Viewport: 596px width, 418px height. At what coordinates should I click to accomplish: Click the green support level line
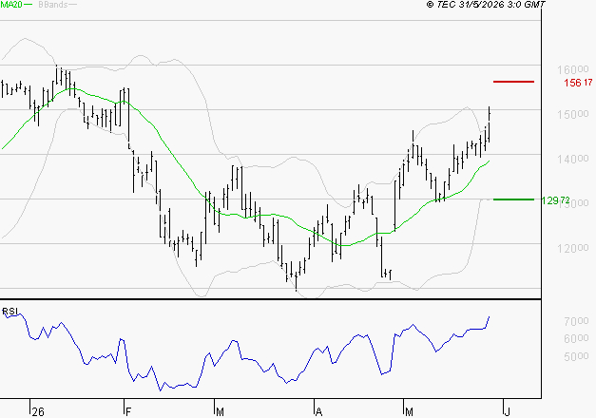(x=513, y=199)
